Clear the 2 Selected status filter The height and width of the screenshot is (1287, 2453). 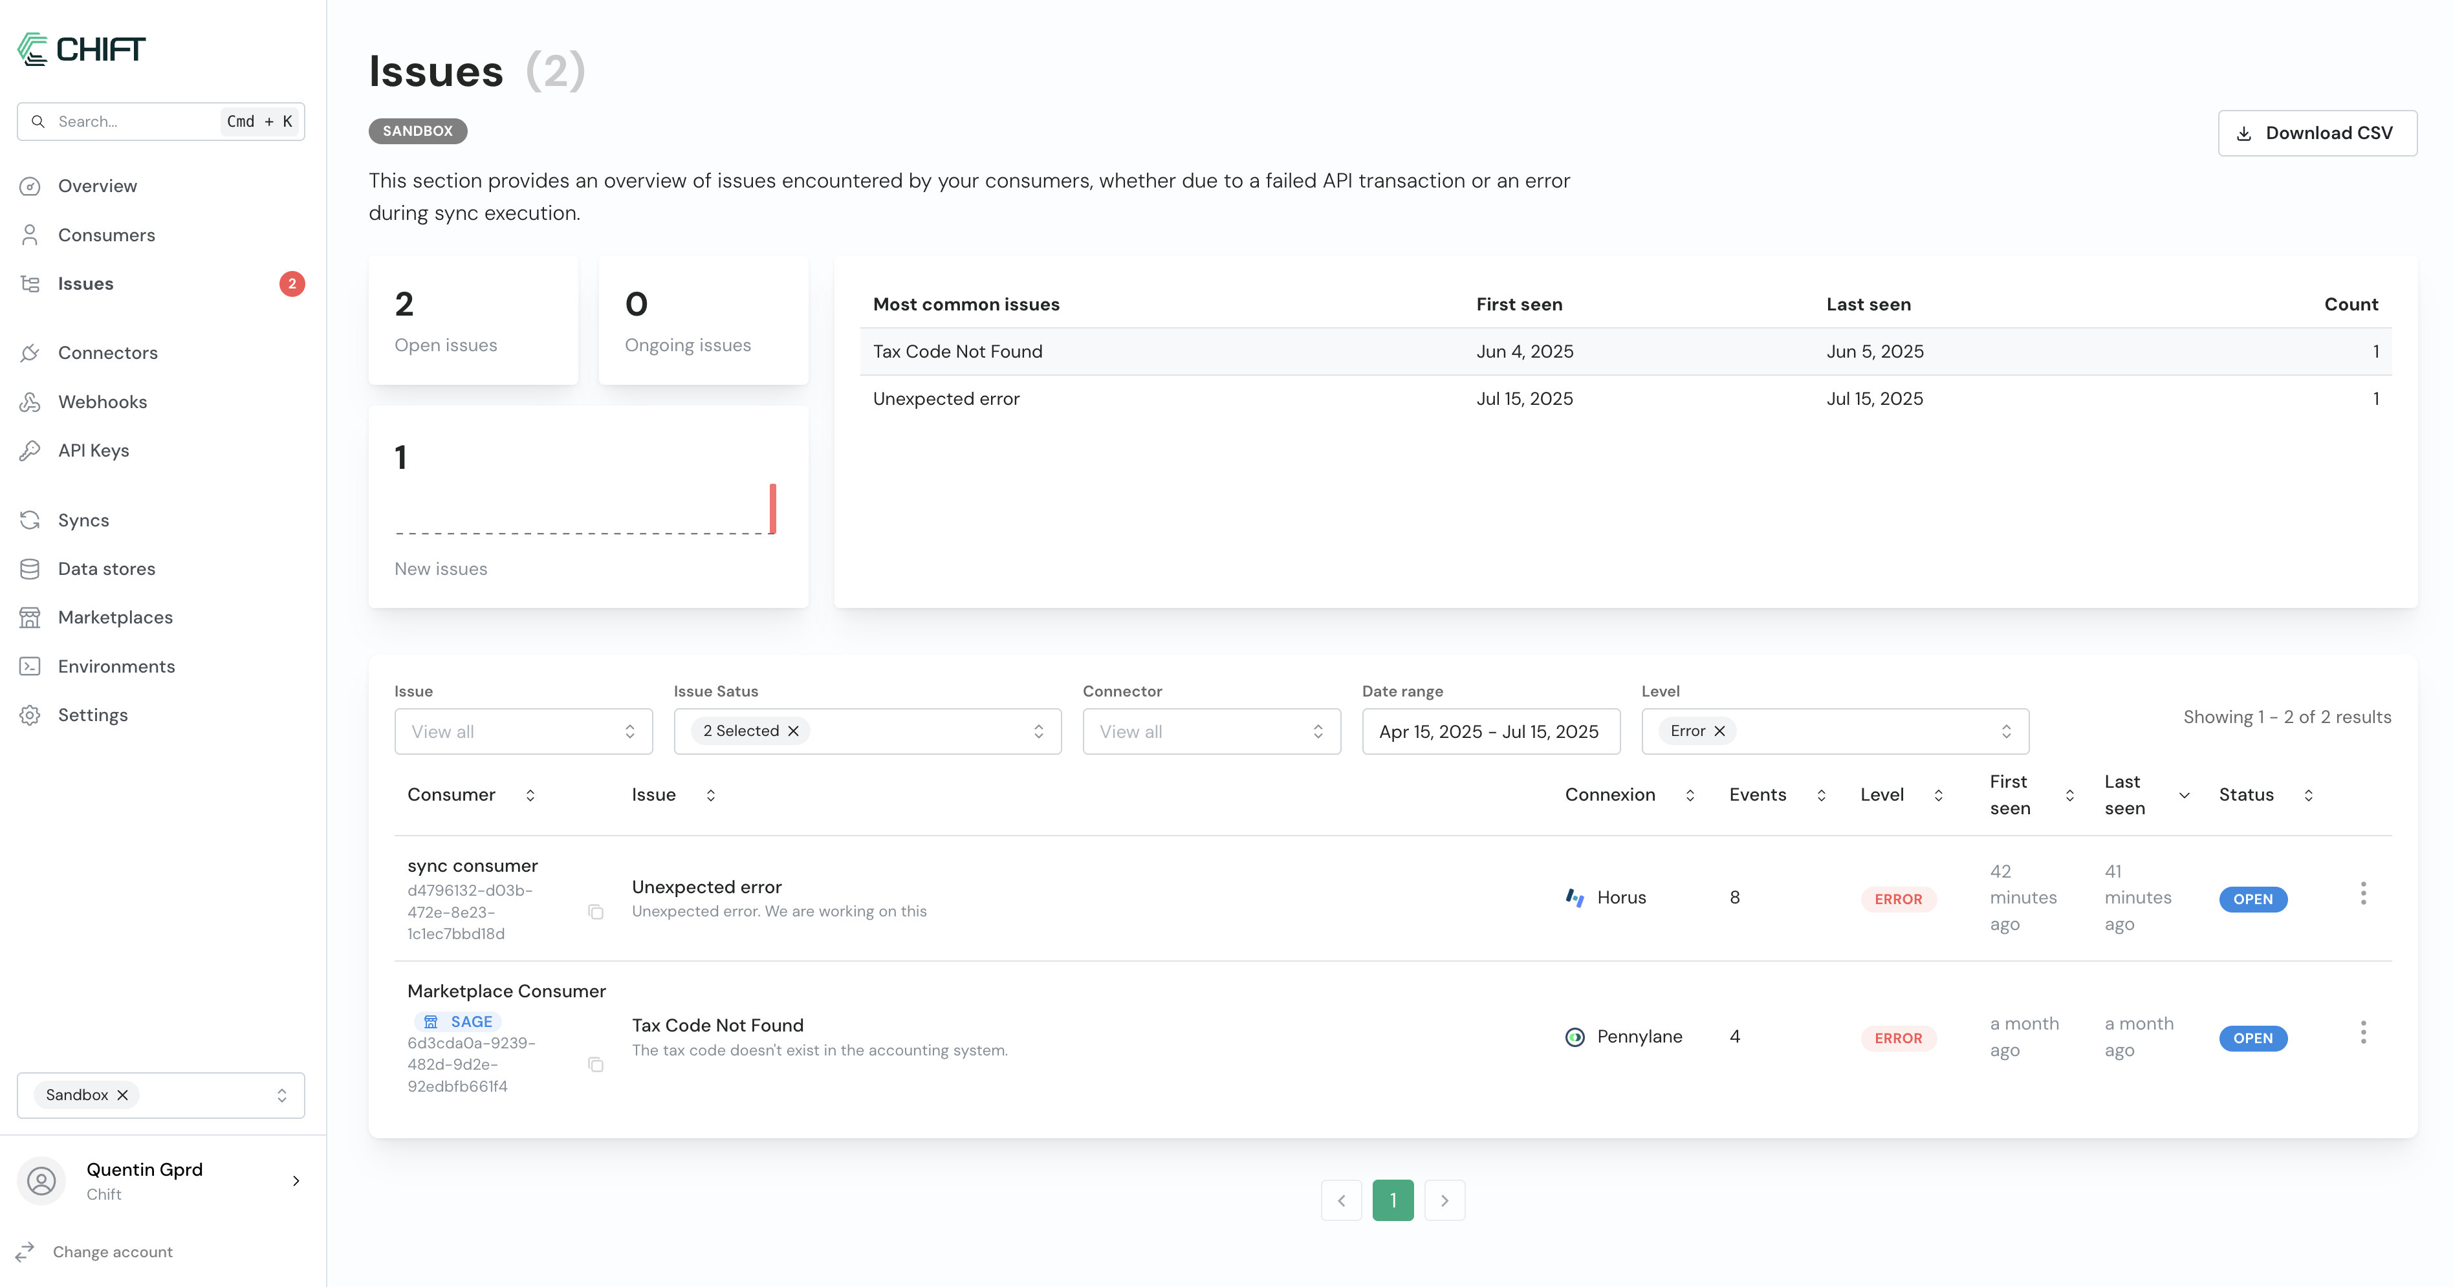pyautogui.click(x=793, y=731)
